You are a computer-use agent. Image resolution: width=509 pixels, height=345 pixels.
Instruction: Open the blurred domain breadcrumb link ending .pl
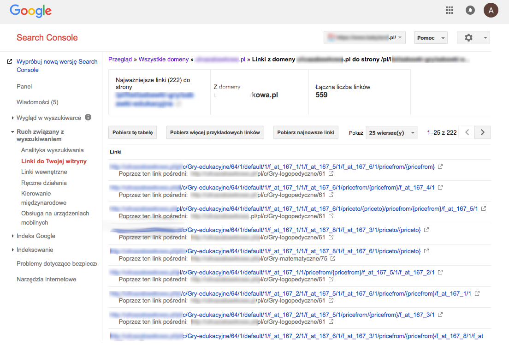220,59
